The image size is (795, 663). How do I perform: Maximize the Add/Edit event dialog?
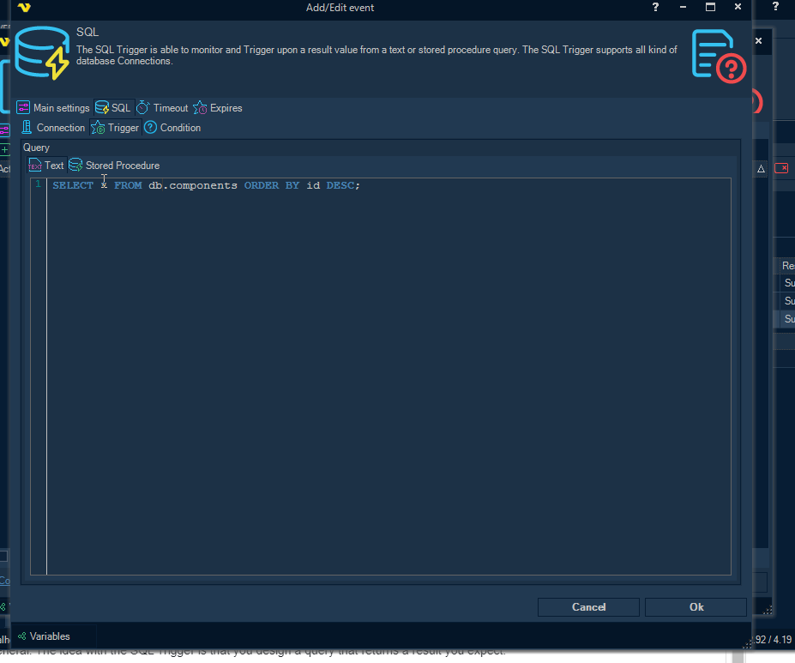point(710,8)
